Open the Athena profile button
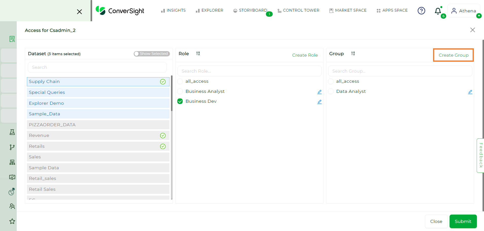The width and height of the screenshot is (484, 231). pyautogui.click(x=464, y=11)
